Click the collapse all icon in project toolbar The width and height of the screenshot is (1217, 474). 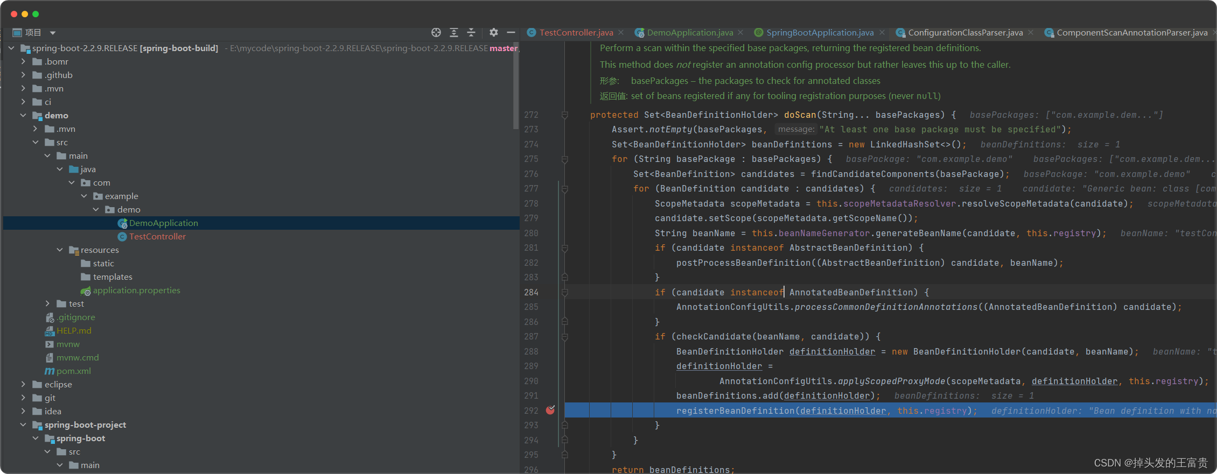(471, 33)
